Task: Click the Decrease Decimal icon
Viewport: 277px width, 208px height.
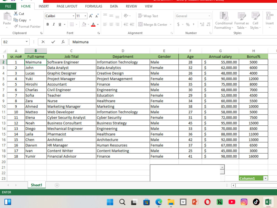Action: tap(208, 24)
